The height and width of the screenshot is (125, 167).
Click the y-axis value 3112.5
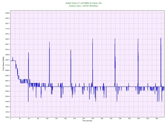pos(7,65)
